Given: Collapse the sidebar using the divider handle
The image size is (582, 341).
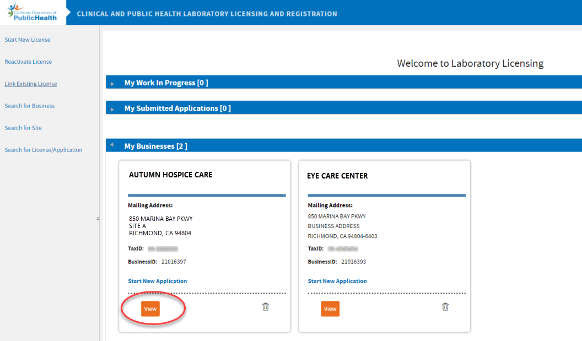Looking at the screenshot, I should [98, 219].
